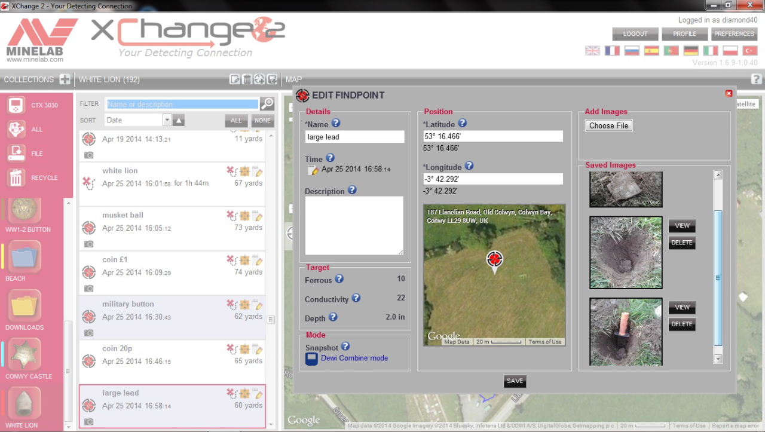Switch language to German flag

click(x=691, y=51)
